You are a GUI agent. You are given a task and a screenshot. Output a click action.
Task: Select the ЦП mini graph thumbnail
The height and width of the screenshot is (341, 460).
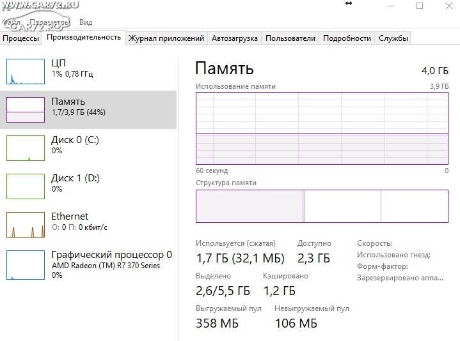point(26,72)
